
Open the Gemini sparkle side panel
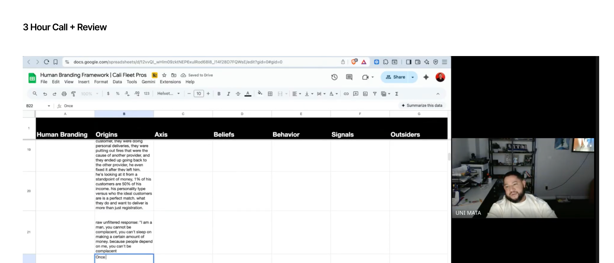pyautogui.click(x=426, y=77)
